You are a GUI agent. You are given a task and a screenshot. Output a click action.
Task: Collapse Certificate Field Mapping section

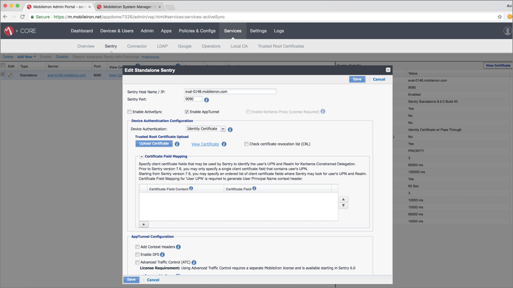pyautogui.click(x=142, y=157)
